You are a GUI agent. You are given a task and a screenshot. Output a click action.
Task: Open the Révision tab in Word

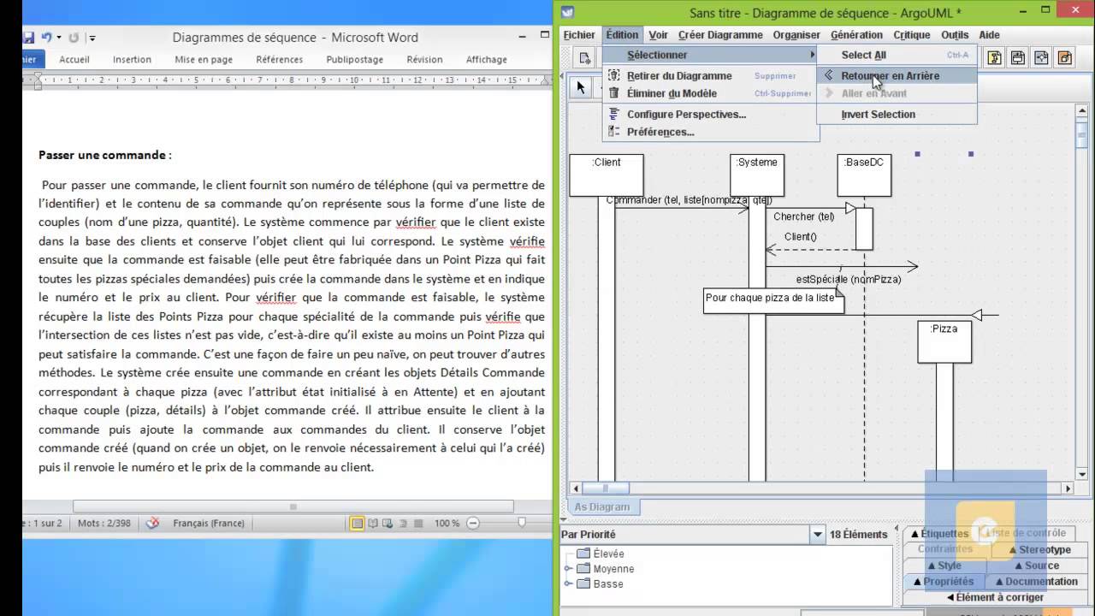pyautogui.click(x=424, y=60)
